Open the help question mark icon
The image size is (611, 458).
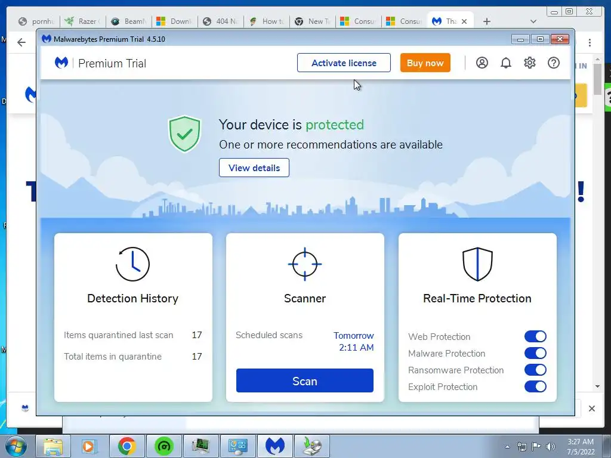[x=553, y=63]
